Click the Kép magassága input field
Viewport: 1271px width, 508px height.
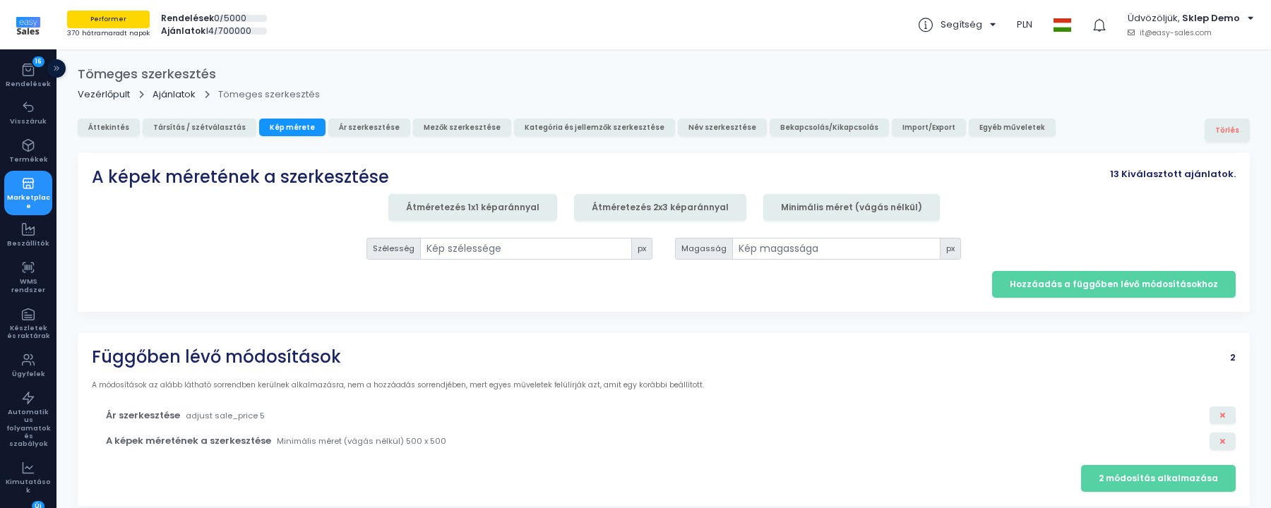click(836, 248)
